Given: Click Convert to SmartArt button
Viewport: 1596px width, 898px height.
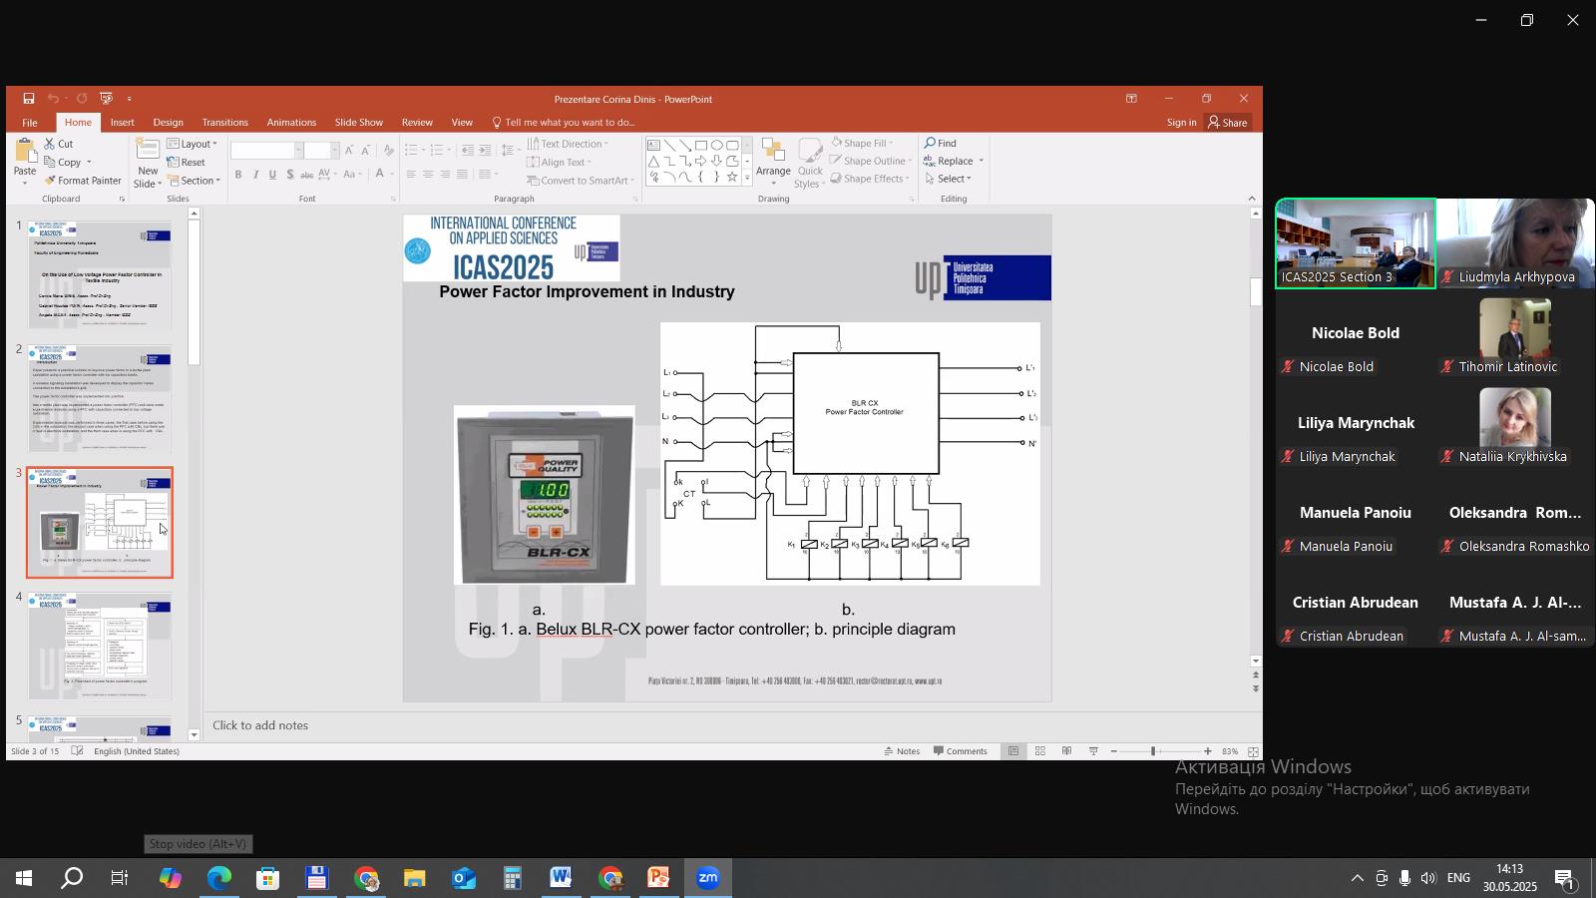Looking at the screenshot, I should coord(581,181).
